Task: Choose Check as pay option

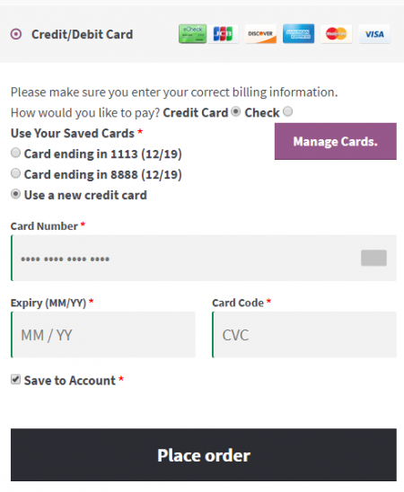Action: point(287,111)
